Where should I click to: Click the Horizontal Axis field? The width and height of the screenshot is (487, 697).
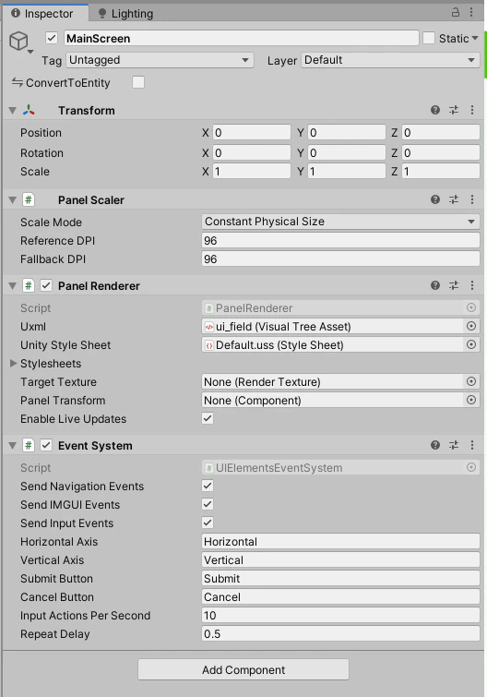click(x=340, y=541)
